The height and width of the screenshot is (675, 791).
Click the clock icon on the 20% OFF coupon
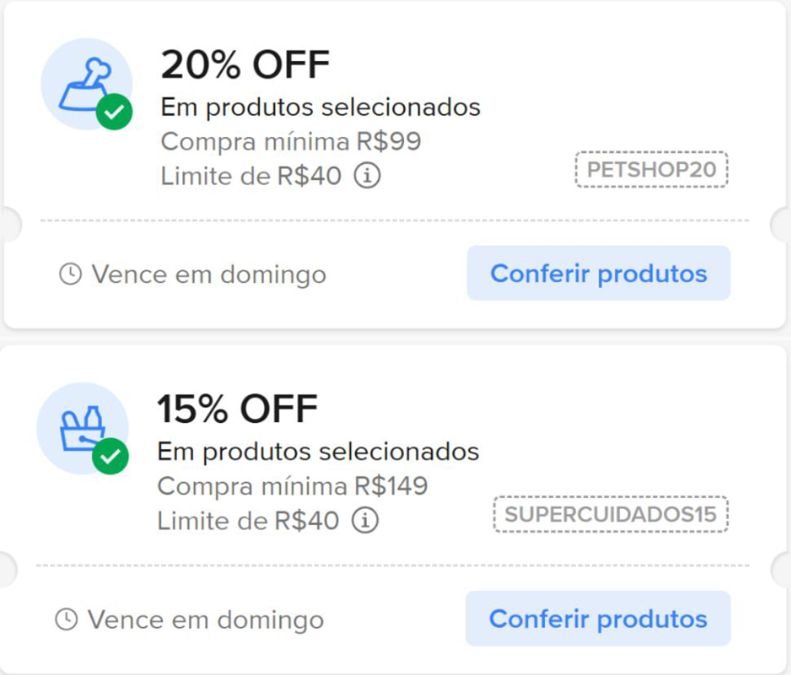click(x=71, y=274)
